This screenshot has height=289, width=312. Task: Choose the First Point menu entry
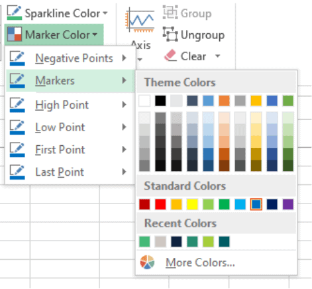pos(70,150)
